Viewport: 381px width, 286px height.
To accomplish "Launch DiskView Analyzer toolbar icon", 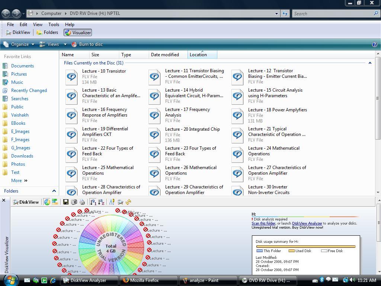I will point(120,202).
